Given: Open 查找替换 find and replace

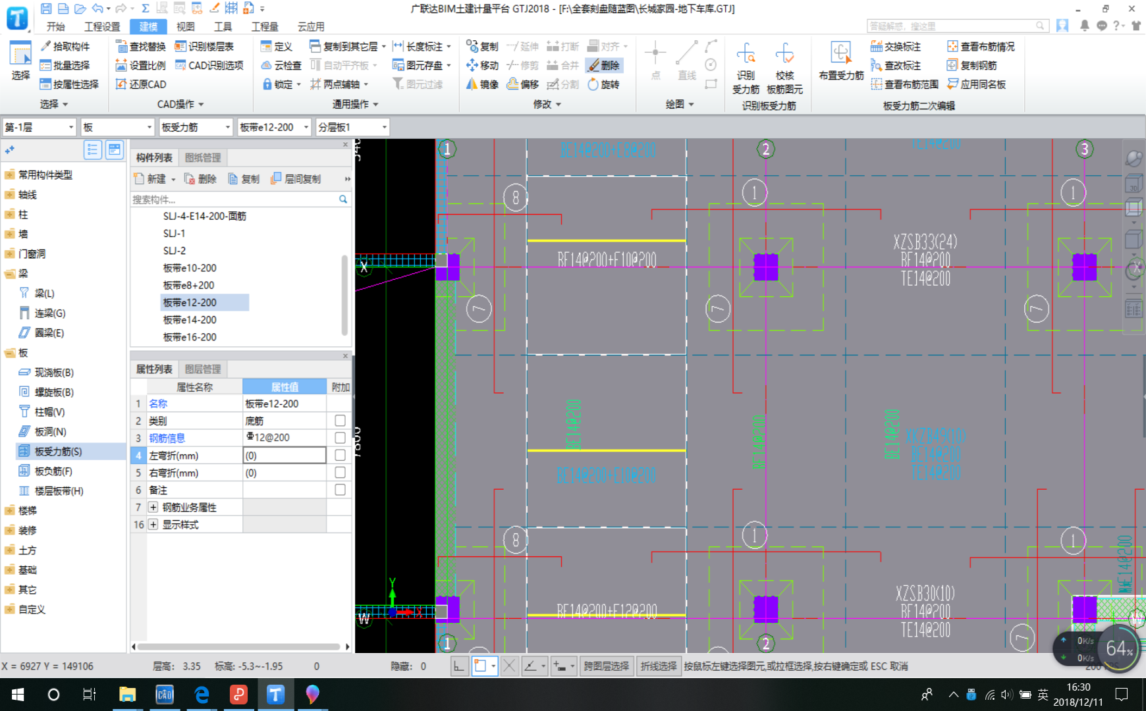Looking at the screenshot, I should (140, 47).
